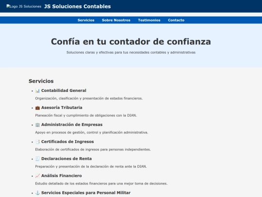Click the JS Soluciones Contables site title

(77, 6)
